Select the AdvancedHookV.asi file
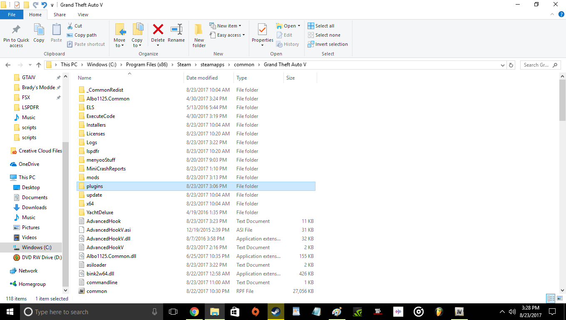The image size is (566, 320). point(196,230)
